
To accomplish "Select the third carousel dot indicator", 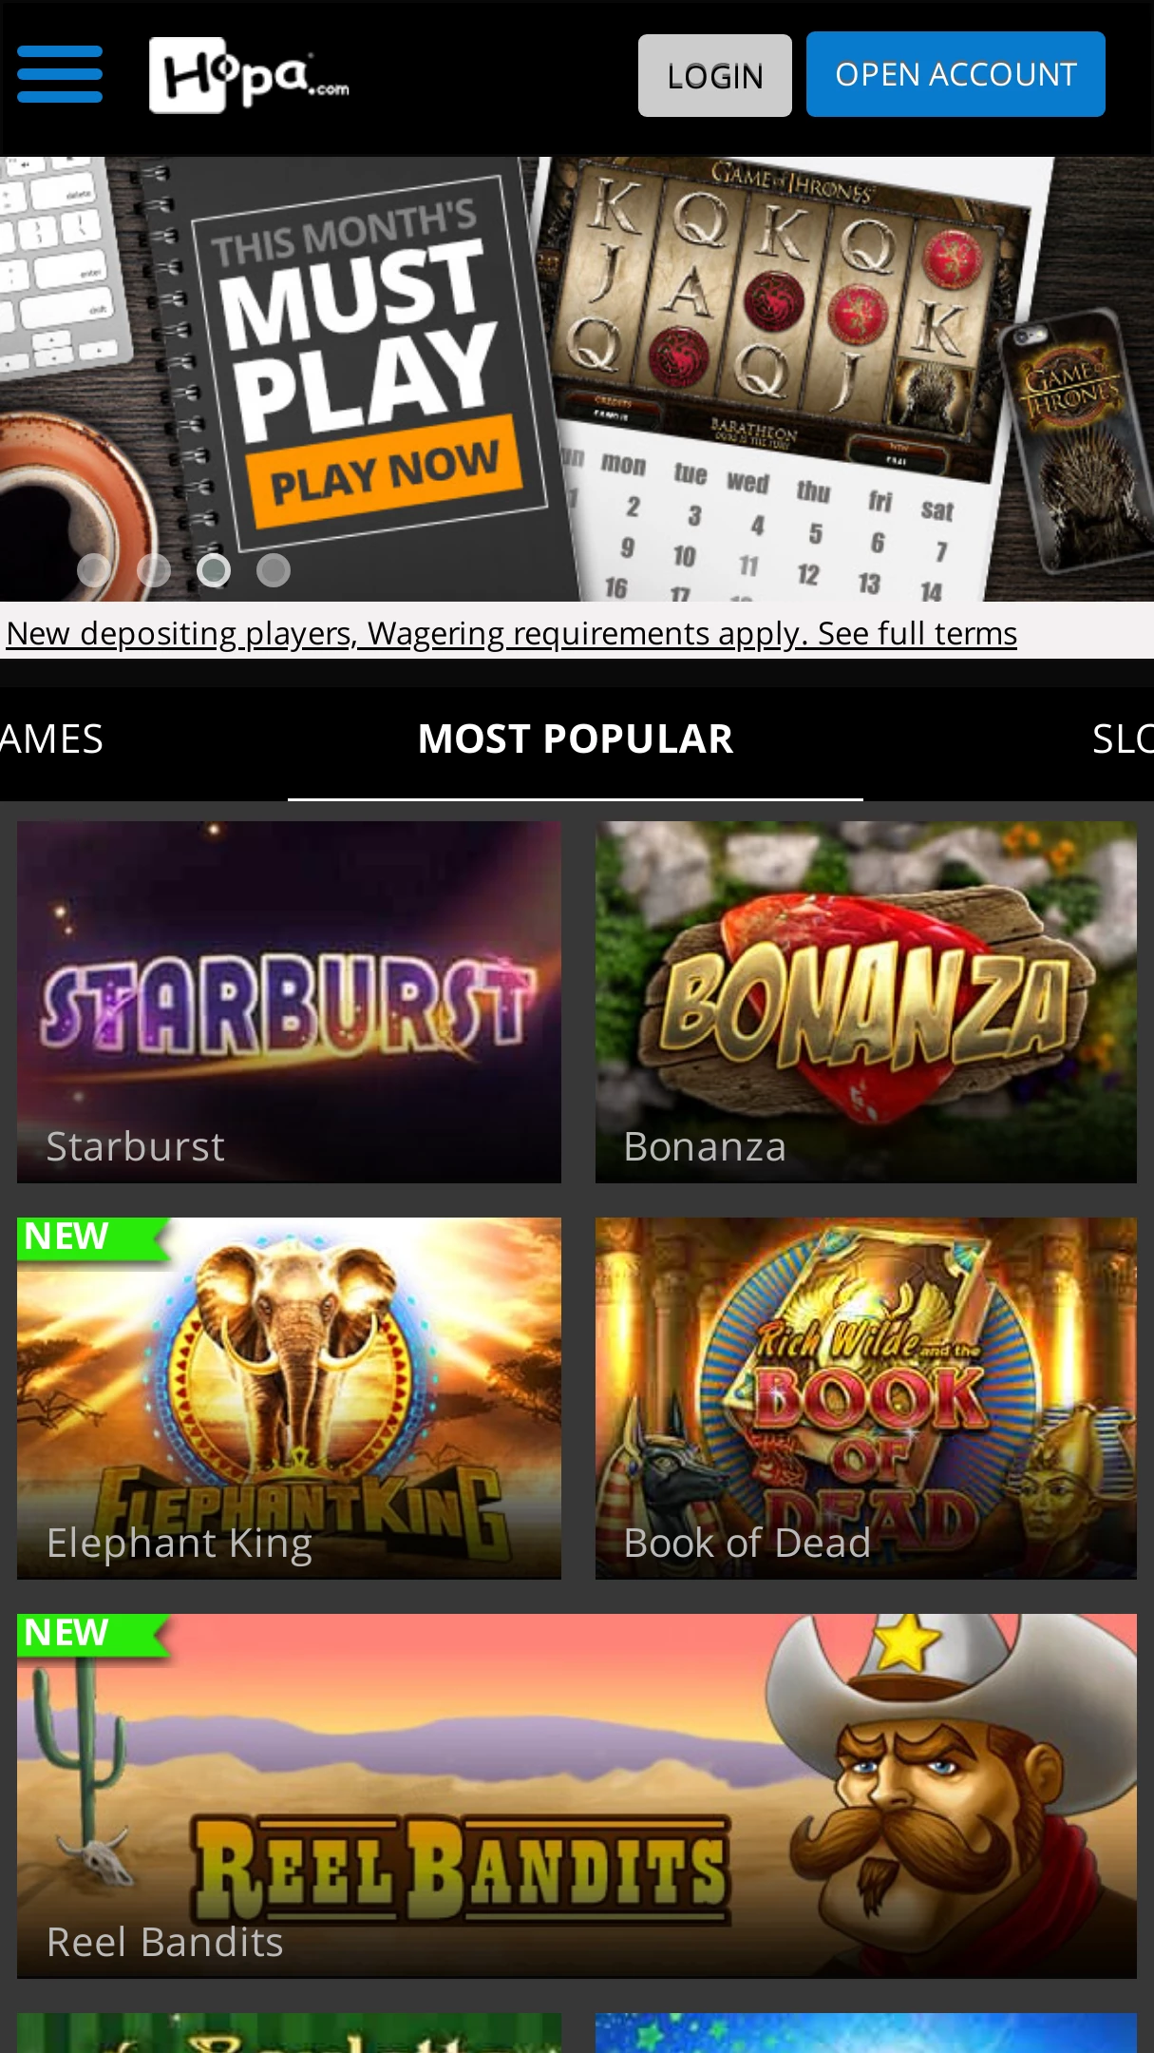I will tap(214, 569).
